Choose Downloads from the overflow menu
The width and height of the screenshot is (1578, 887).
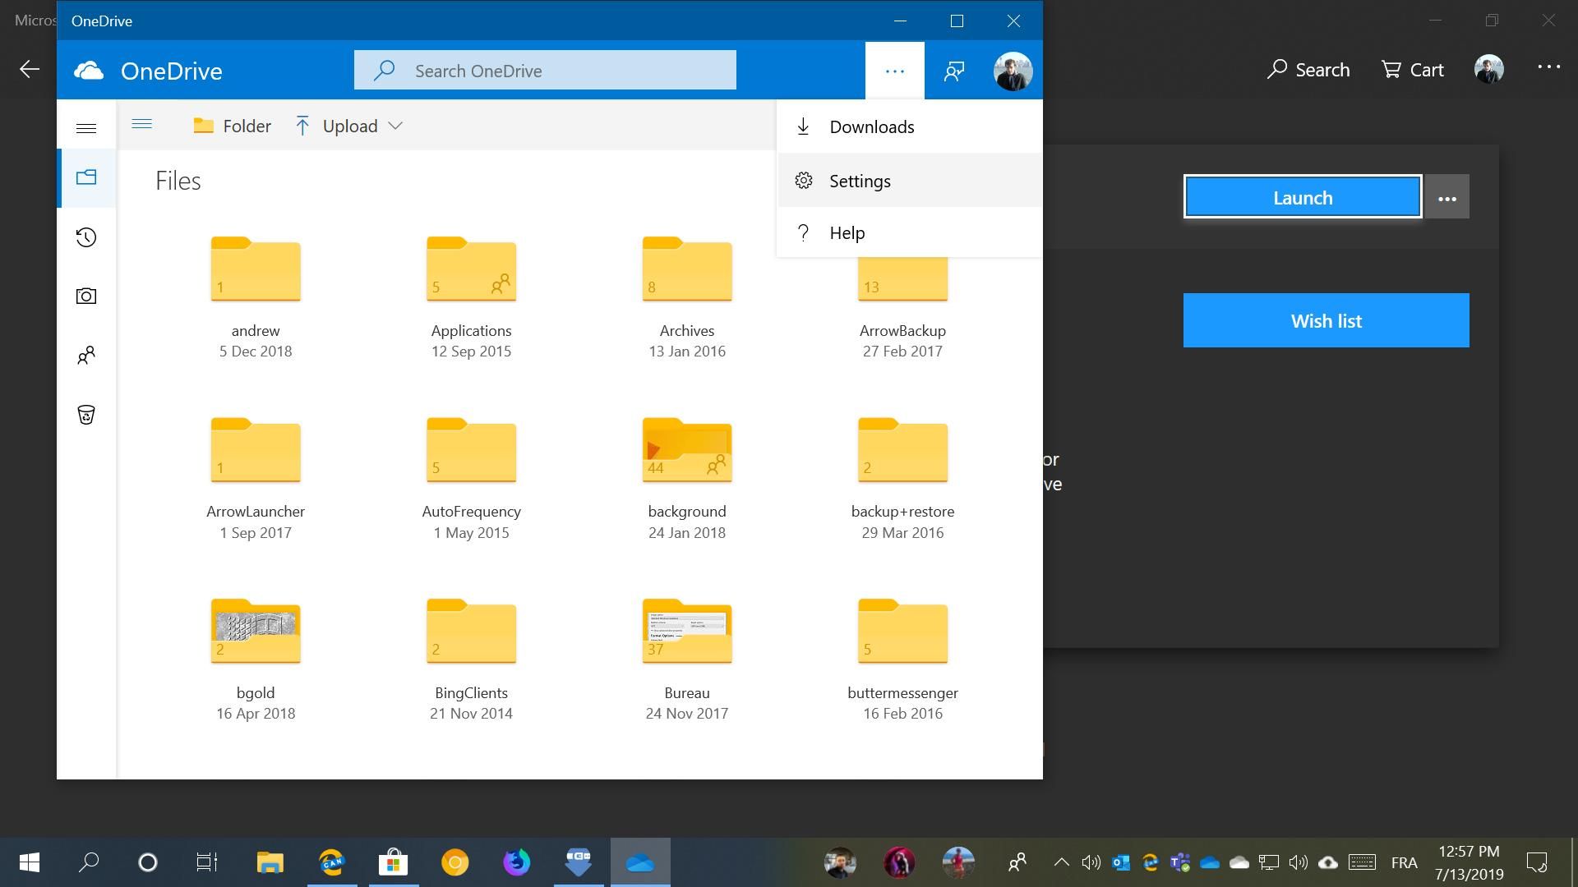(871, 126)
